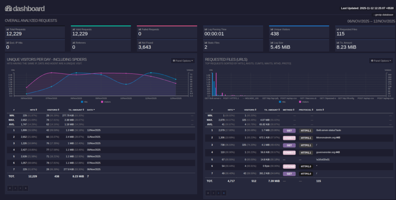This screenshot has height=200, width=396.
Task: Toggle Hits series in Requested Files chart legend
Action: point(282,102)
